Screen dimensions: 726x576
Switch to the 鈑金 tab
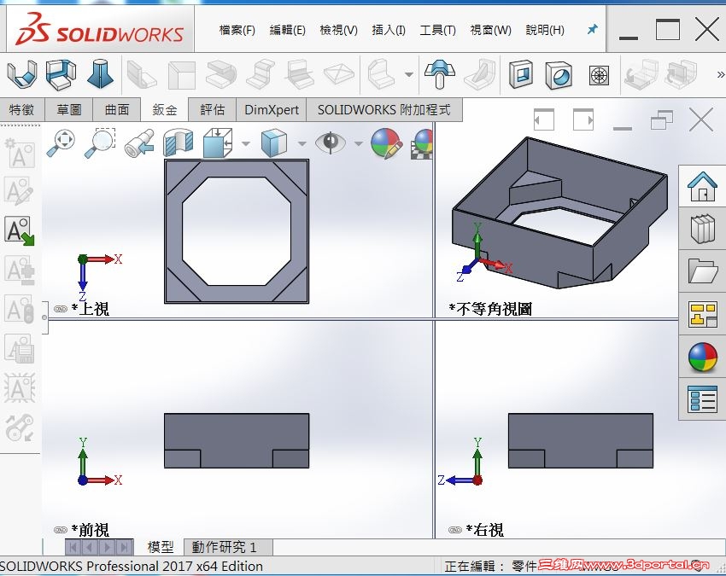coord(165,109)
